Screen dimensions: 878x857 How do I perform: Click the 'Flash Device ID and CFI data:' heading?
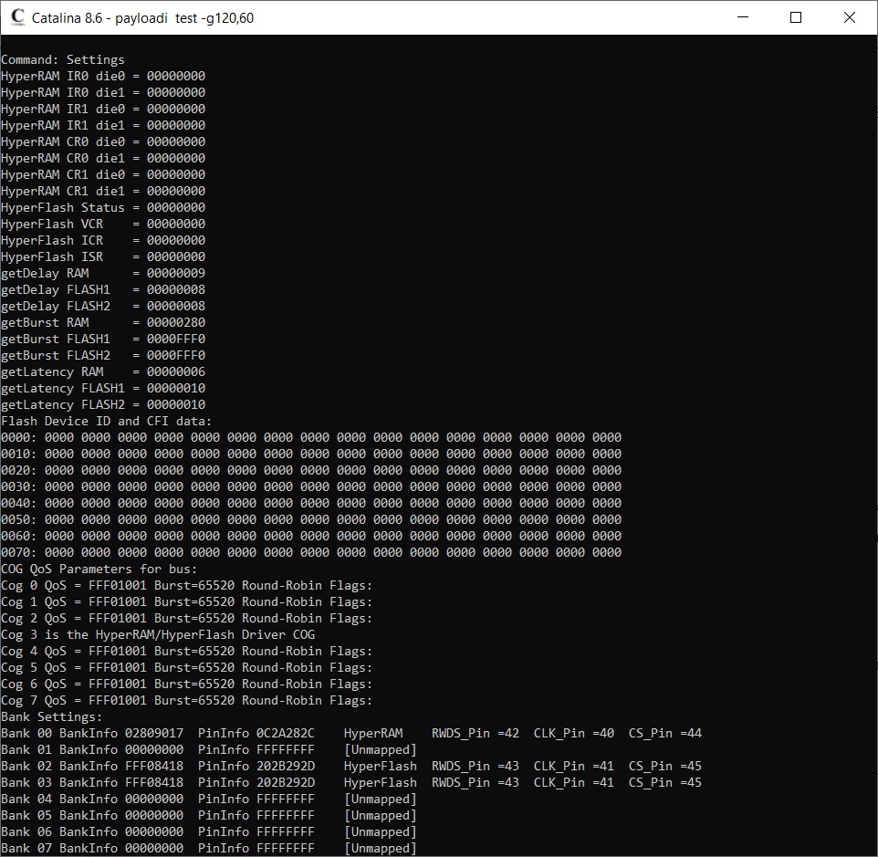click(x=107, y=421)
